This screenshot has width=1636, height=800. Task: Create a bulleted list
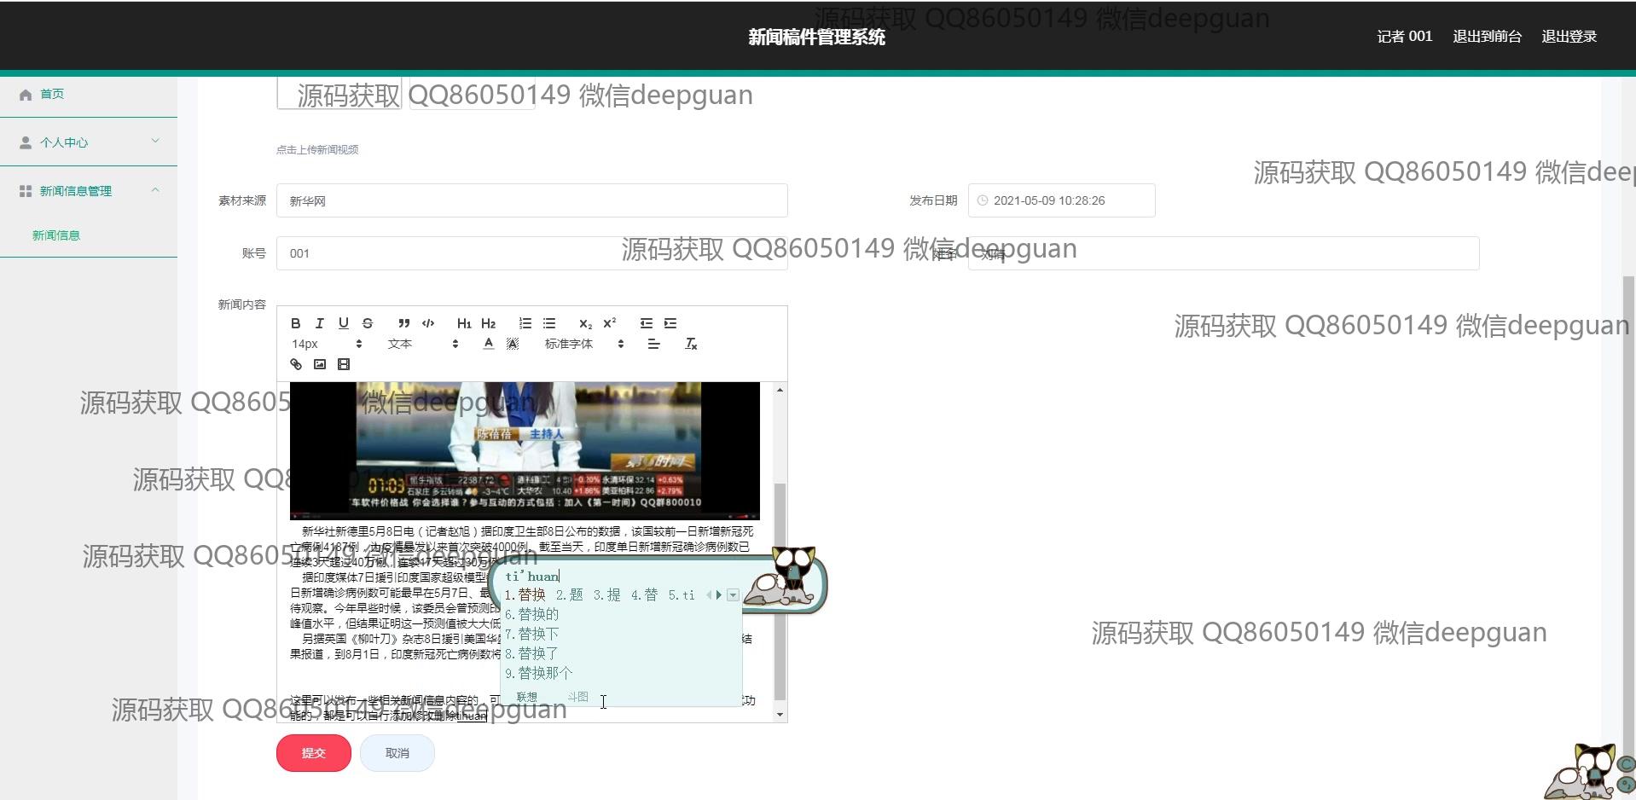(549, 323)
